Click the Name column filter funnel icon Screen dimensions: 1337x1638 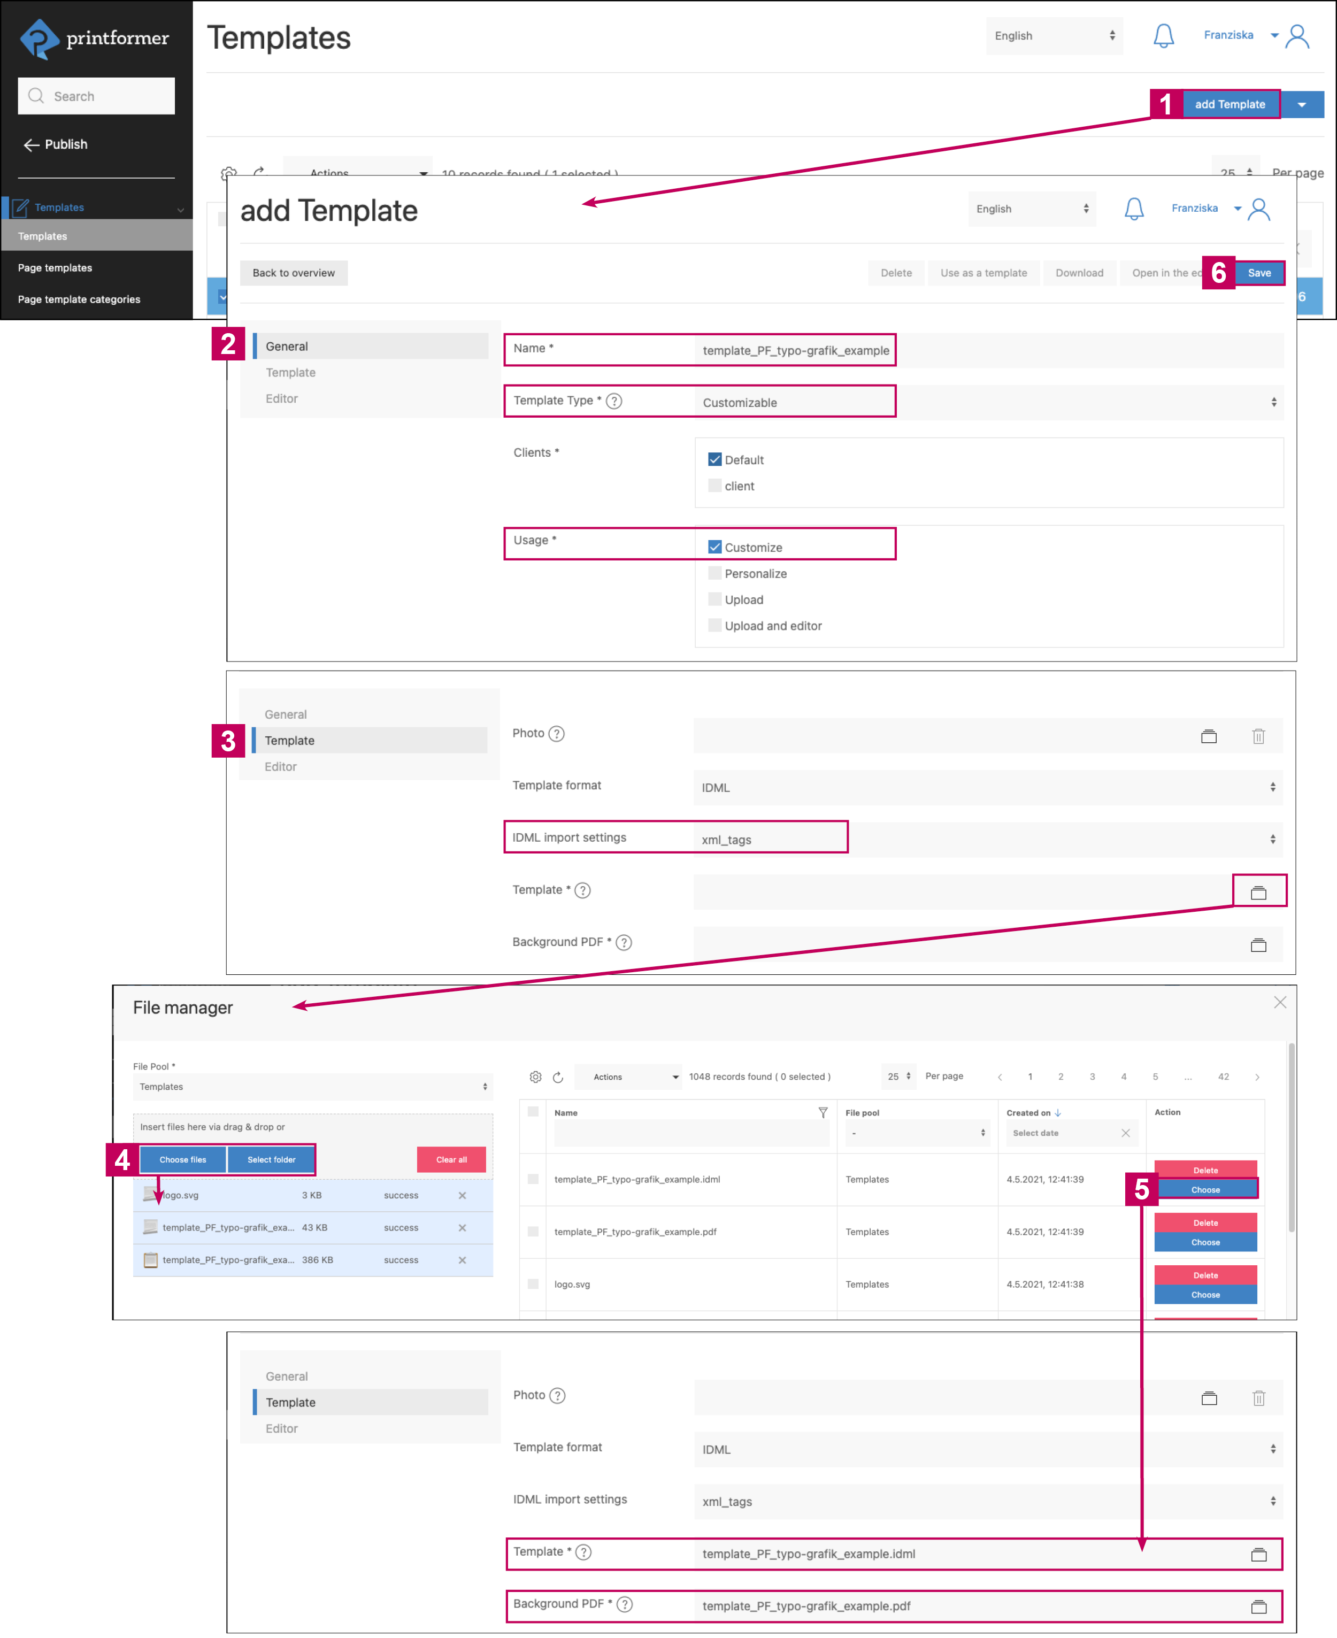coord(823,1112)
